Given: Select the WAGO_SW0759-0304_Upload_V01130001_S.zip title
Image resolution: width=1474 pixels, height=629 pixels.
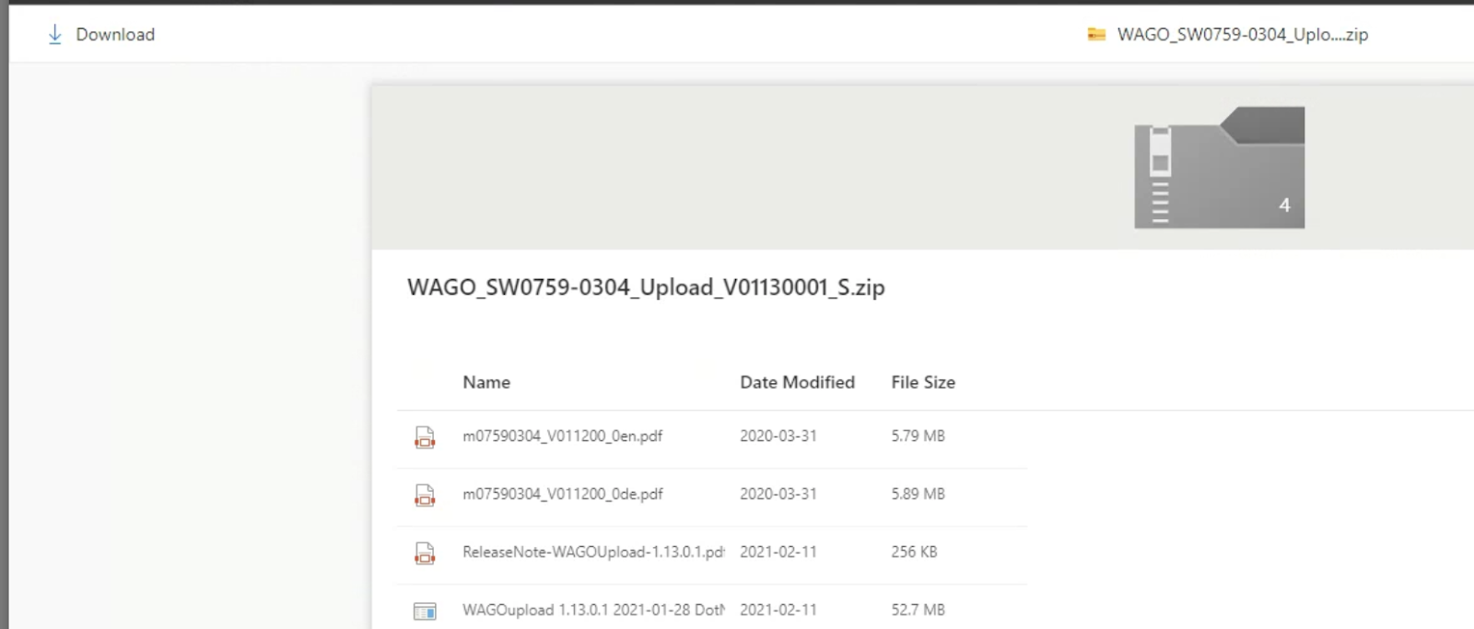Looking at the screenshot, I should point(646,287).
